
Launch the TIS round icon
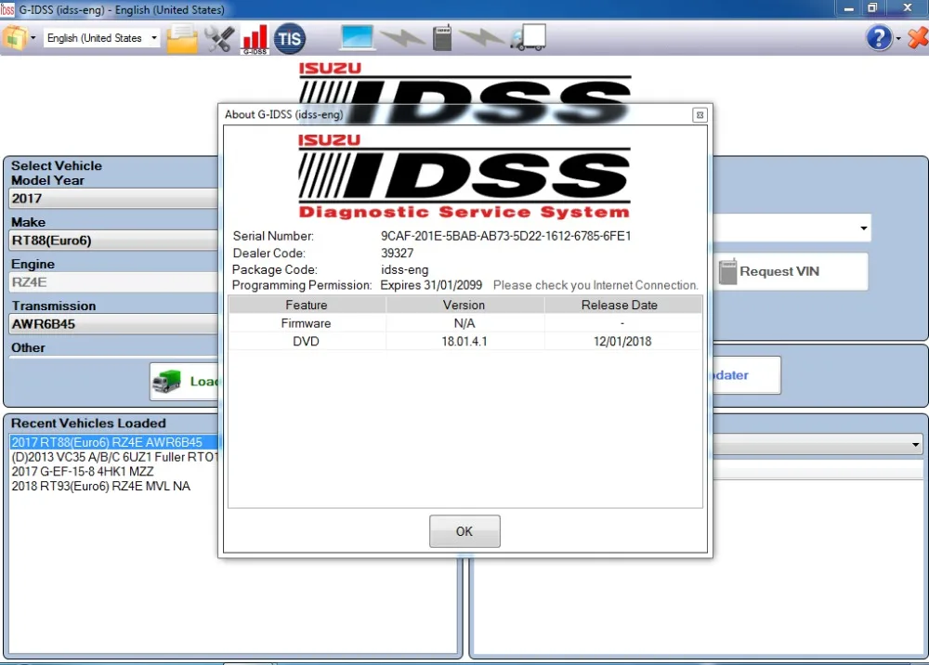click(x=289, y=39)
